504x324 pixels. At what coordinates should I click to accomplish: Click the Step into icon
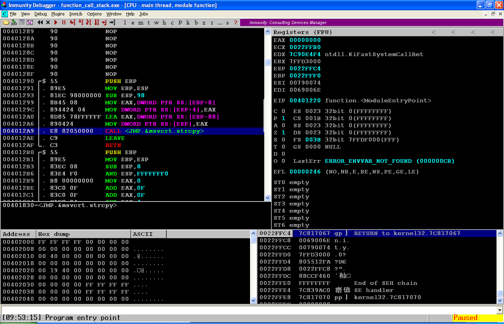(x=72, y=23)
